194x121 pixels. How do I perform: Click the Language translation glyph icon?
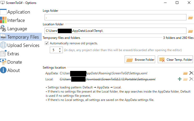(3, 28)
